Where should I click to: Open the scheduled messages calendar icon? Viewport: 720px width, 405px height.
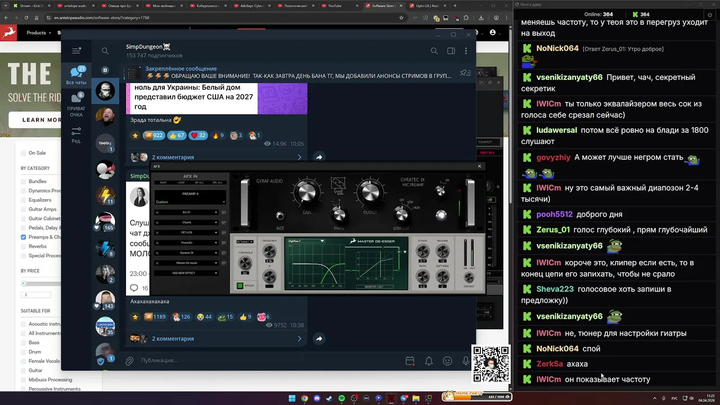point(410,361)
